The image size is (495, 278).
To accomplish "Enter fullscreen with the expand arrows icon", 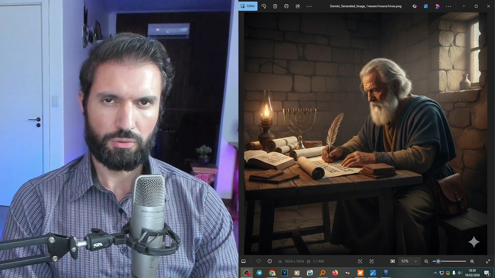I will point(488,261).
